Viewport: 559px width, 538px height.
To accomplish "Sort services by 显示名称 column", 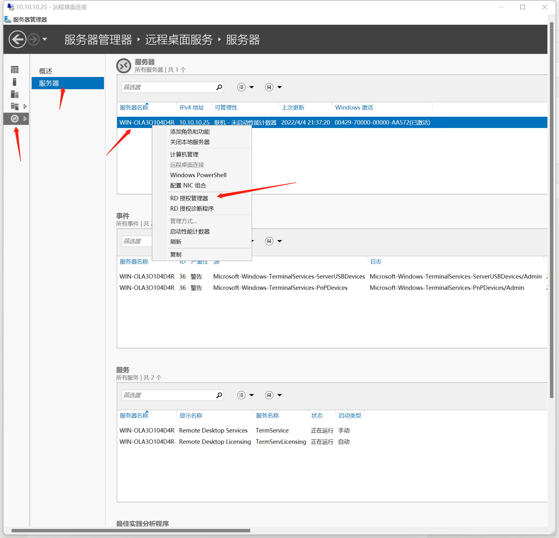I will coord(191,415).
